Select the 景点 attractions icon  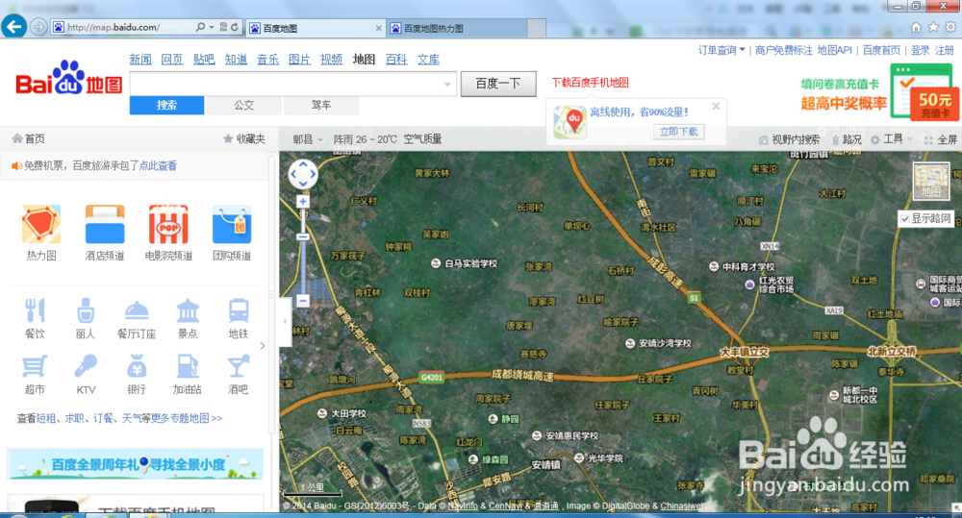(x=188, y=310)
